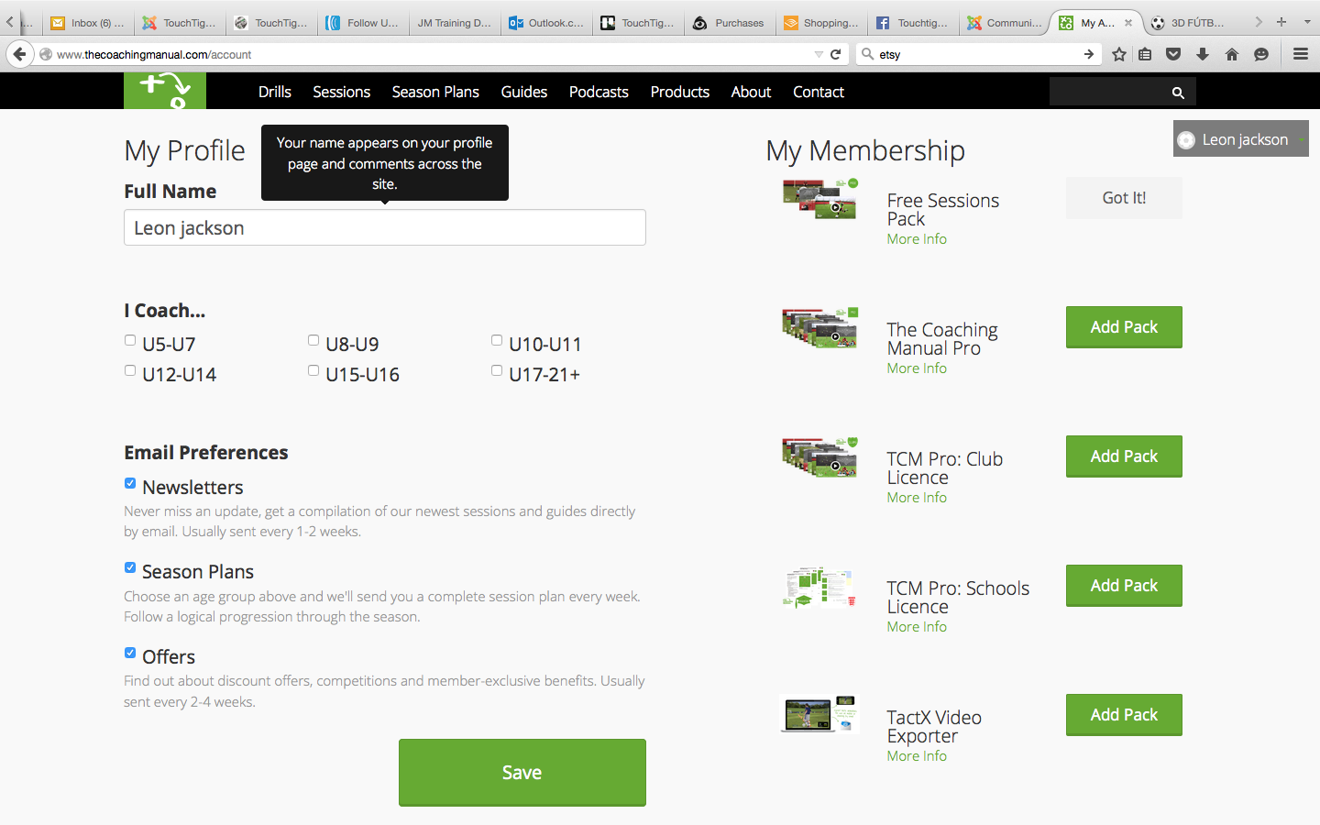Click the site search input box

[x=1109, y=92]
